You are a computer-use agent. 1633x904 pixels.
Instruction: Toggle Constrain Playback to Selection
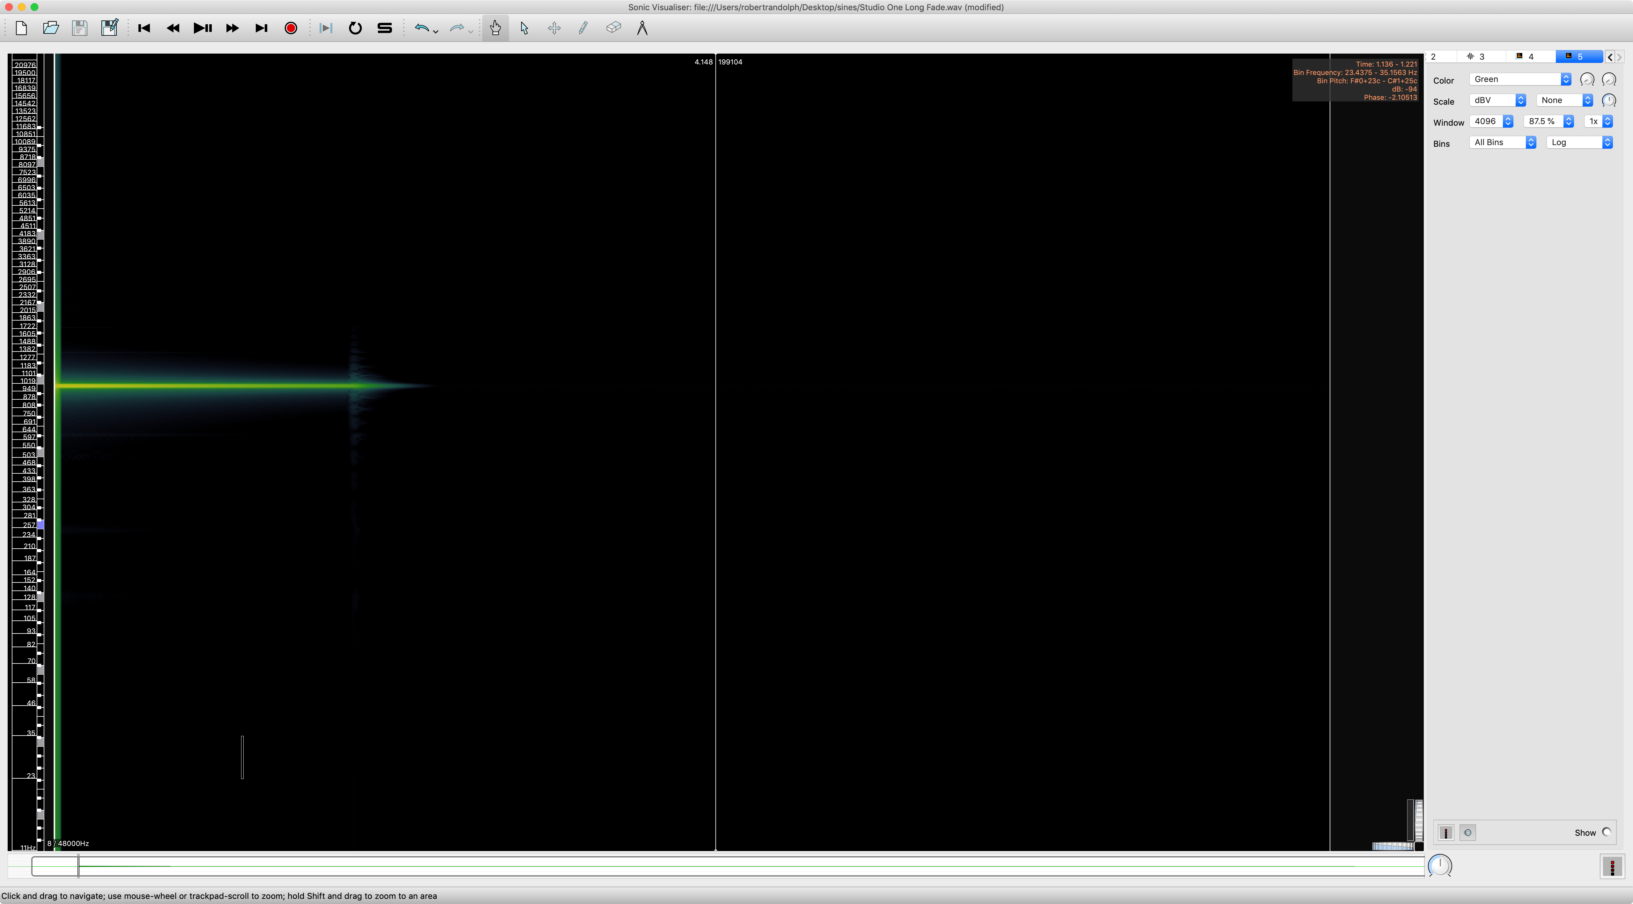(x=325, y=28)
